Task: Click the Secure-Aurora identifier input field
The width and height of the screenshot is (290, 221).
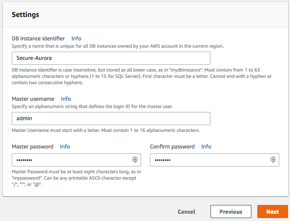Action: pos(111,58)
